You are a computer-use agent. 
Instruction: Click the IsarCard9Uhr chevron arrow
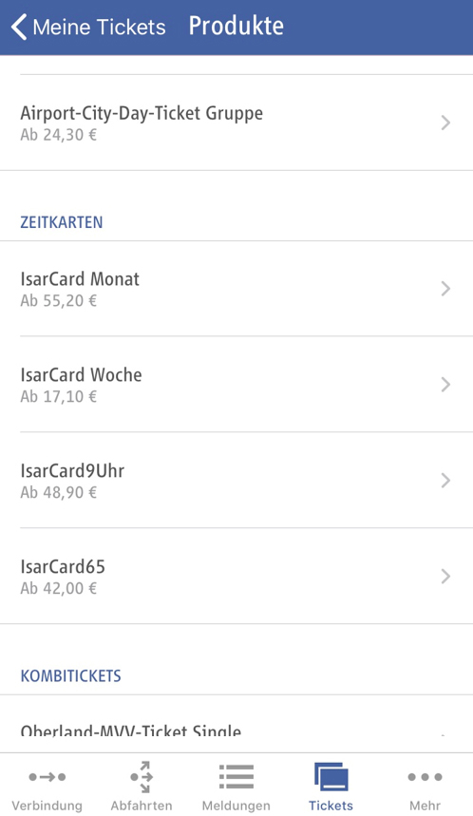click(x=445, y=481)
